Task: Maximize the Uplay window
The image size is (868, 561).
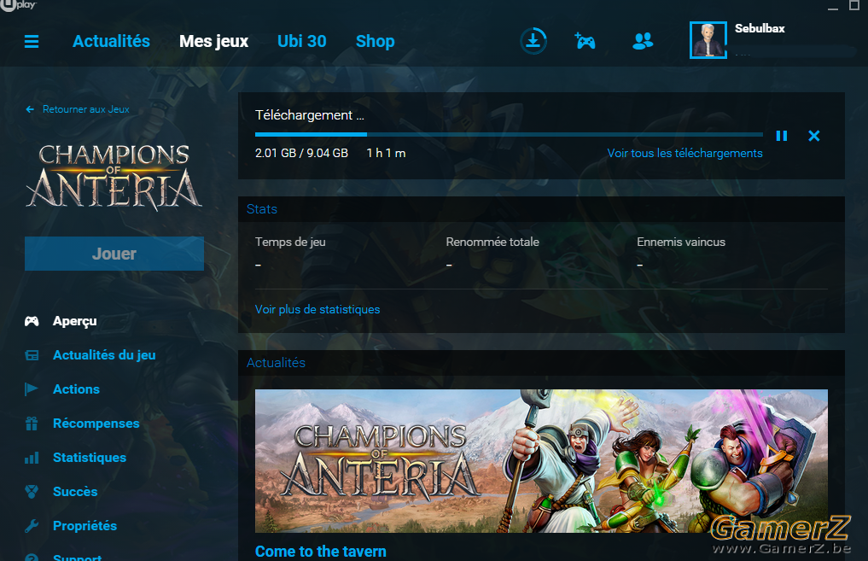Action: 854,5
